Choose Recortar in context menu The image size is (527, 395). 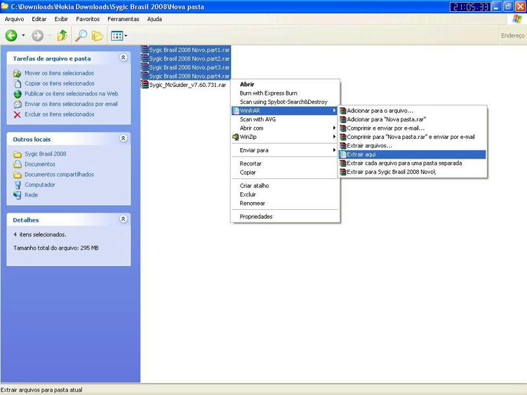(x=285, y=163)
